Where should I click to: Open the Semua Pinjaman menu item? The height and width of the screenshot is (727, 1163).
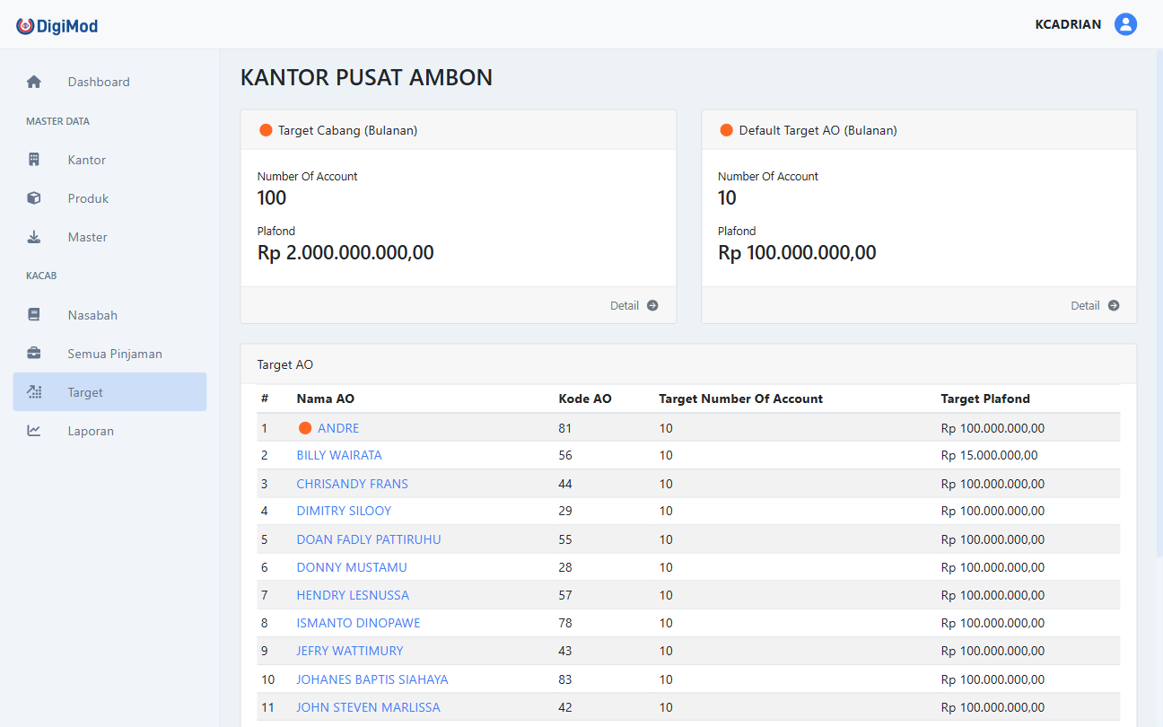[115, 354]
